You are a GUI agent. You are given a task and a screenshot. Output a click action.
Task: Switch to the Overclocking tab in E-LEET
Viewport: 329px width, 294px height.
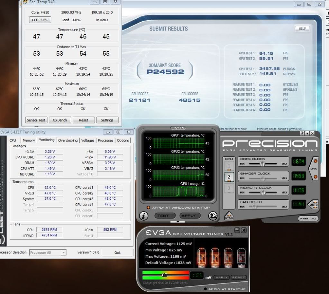(68, 140)
